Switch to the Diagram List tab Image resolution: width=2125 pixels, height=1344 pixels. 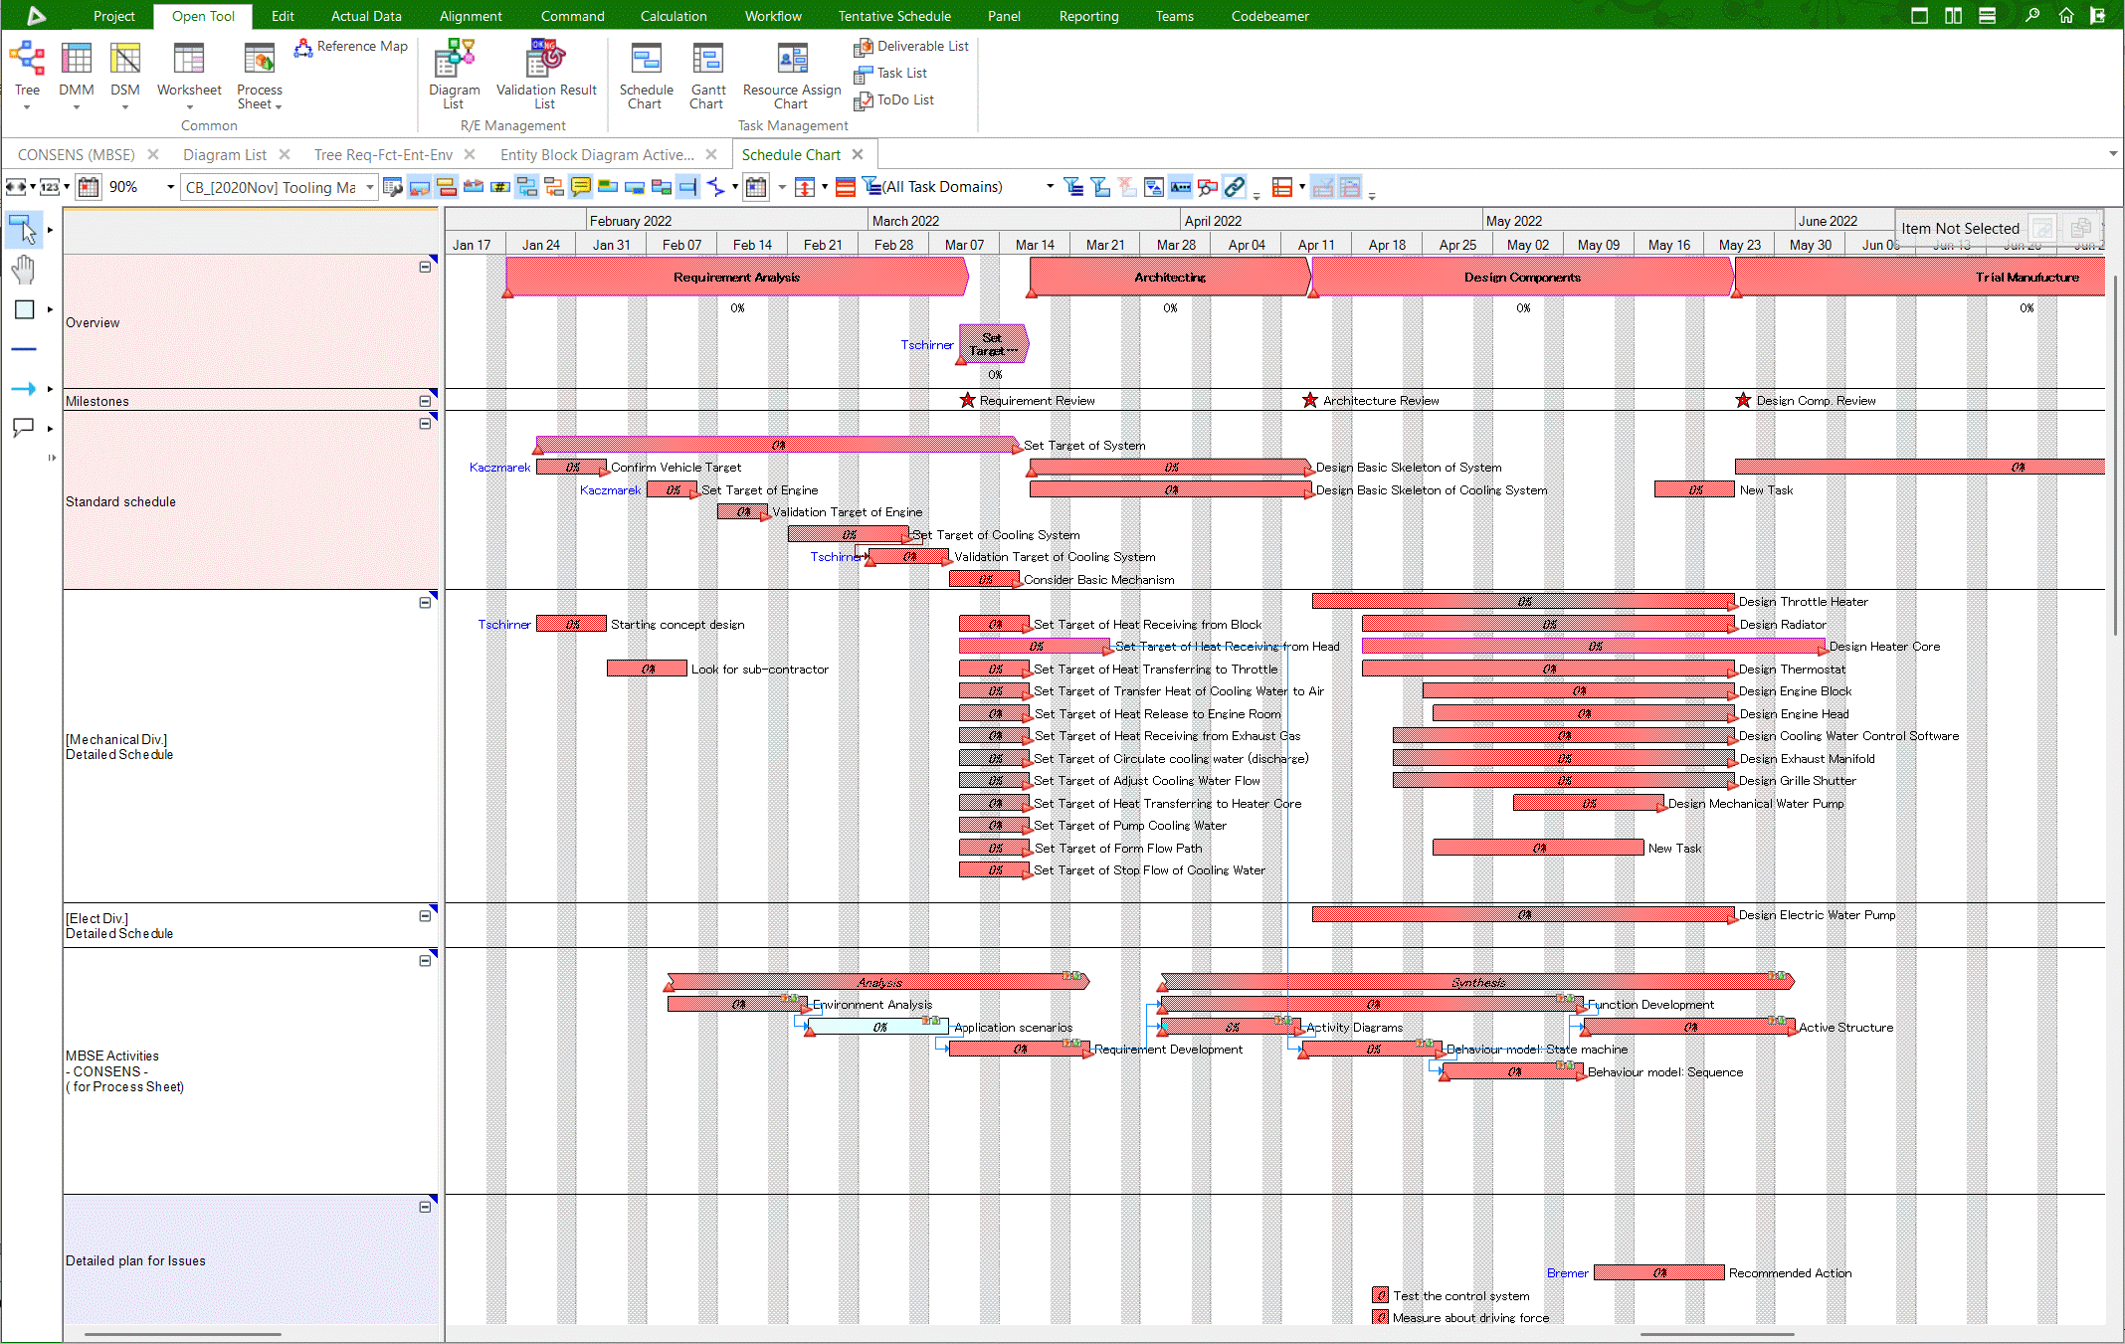point(225,154)
